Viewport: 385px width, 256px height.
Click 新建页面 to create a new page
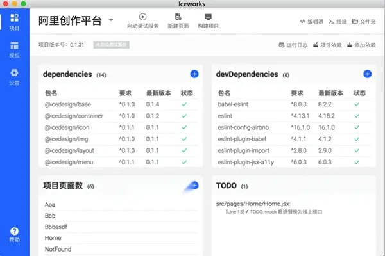coord(178,20)
